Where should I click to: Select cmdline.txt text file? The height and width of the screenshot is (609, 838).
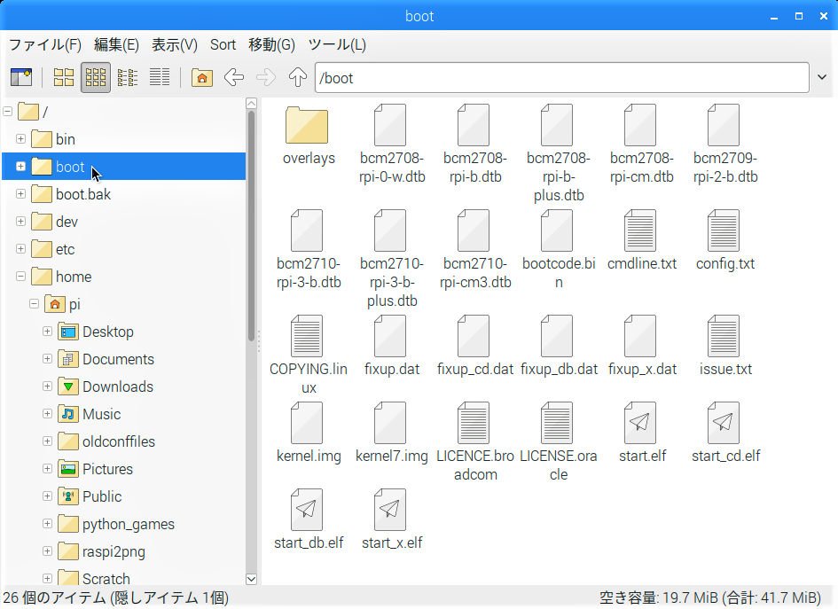[x=640, y=230]
